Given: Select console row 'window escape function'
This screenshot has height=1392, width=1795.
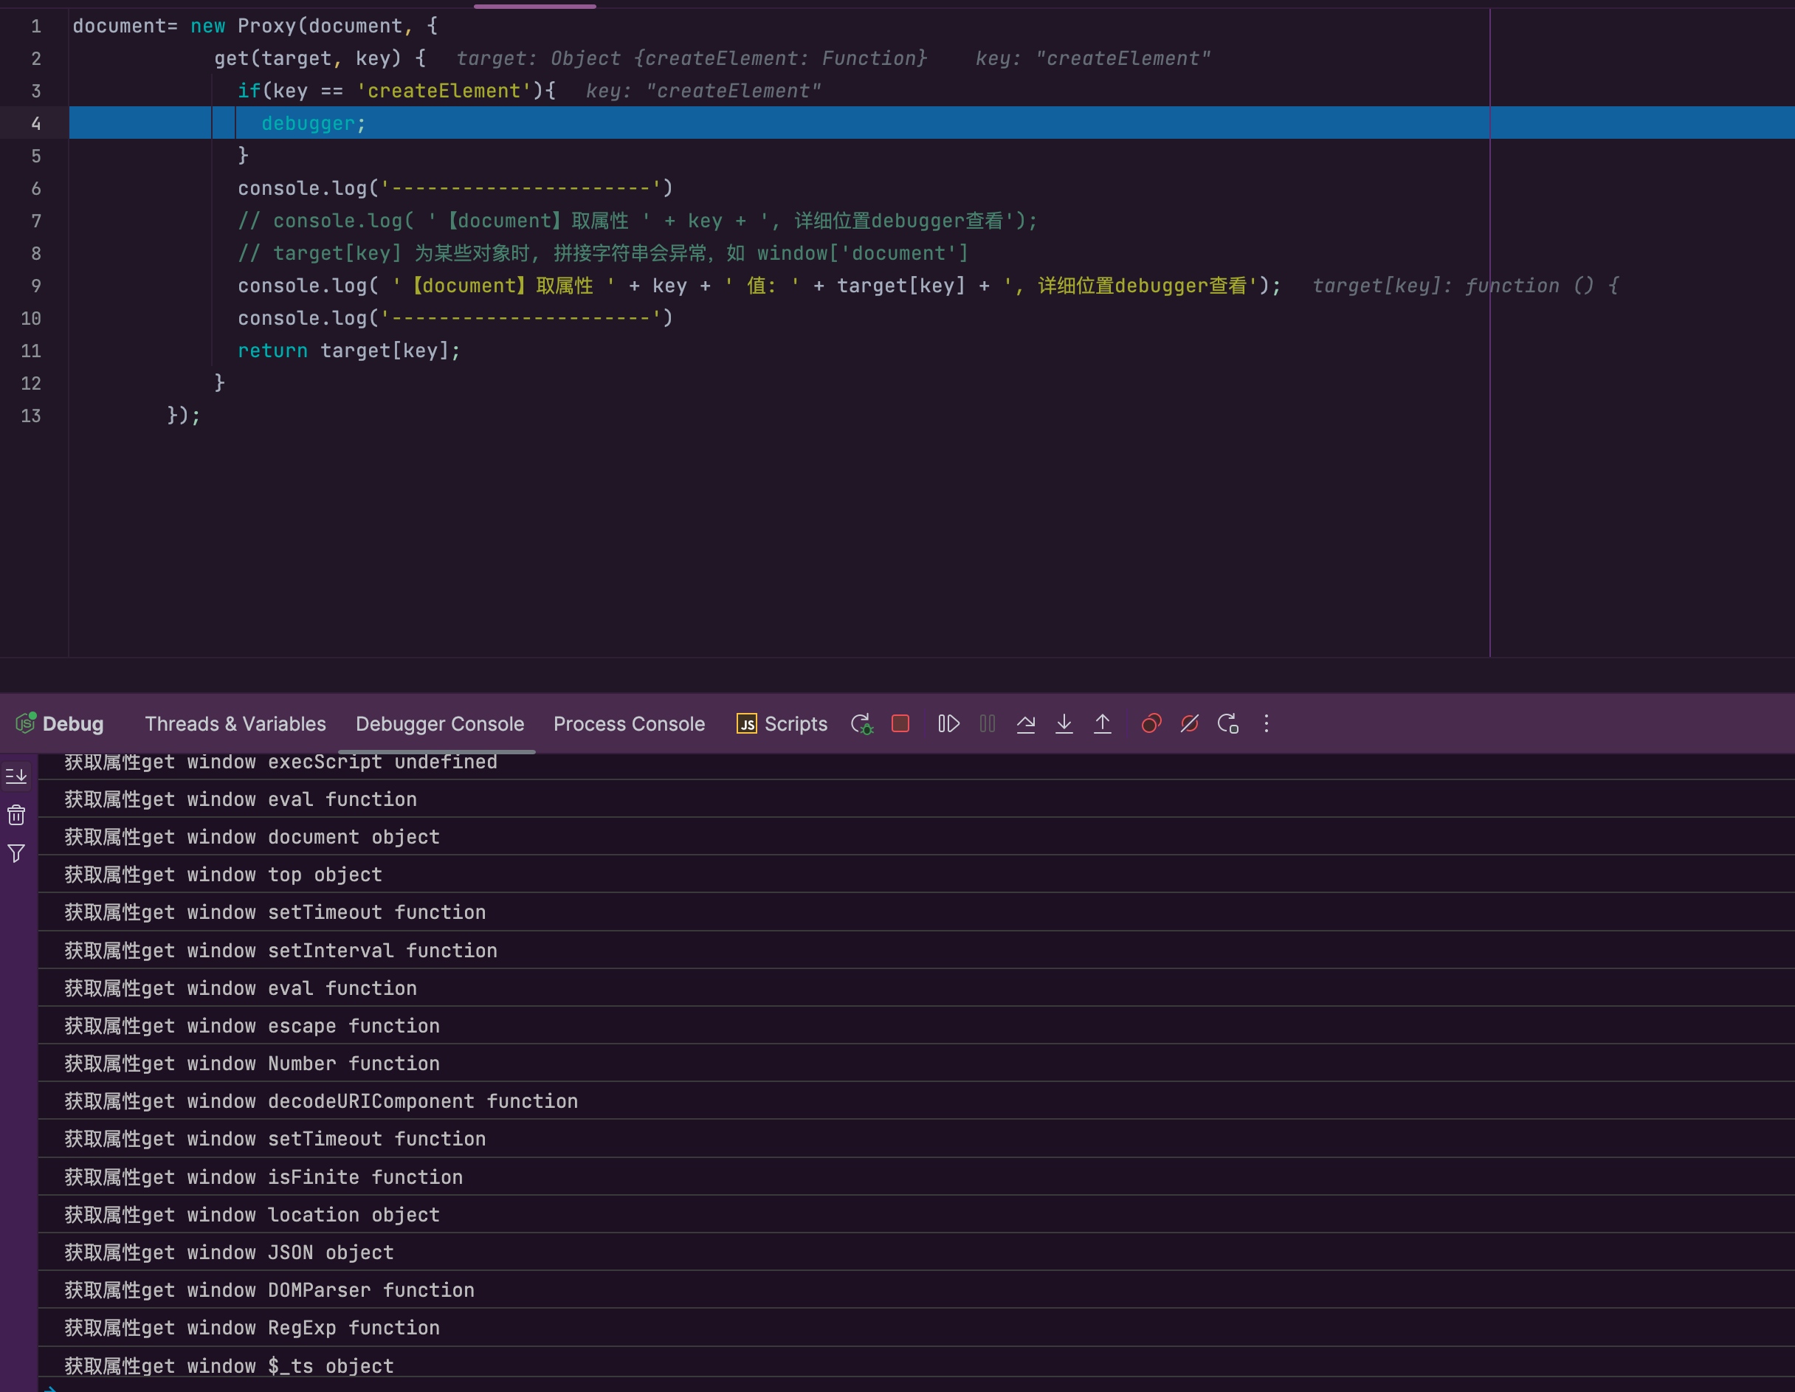Looking at the screenshot, I should pyautogui.click(x=915, y=1025).
